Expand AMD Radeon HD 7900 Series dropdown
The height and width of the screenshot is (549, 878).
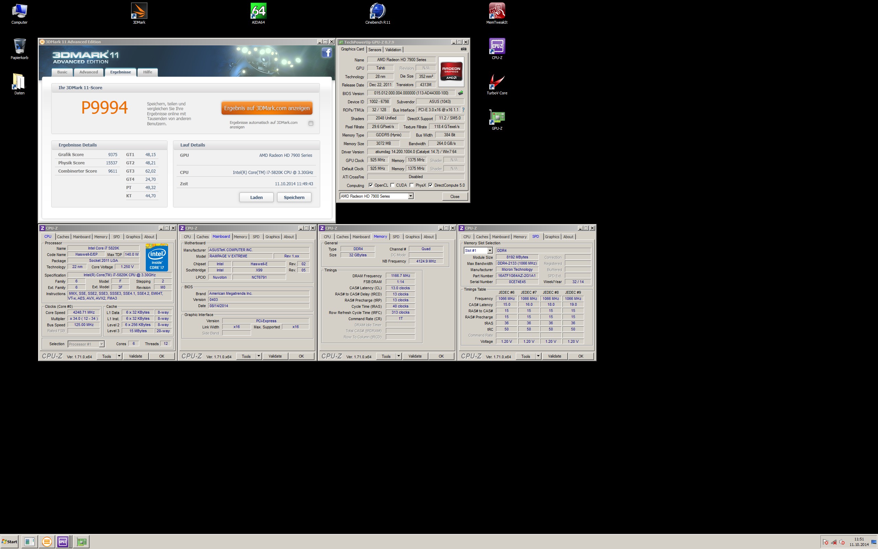[411, 196]
